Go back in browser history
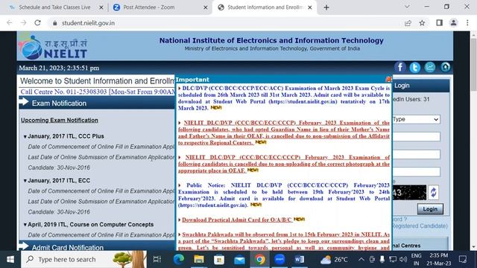 coord(10,23)
